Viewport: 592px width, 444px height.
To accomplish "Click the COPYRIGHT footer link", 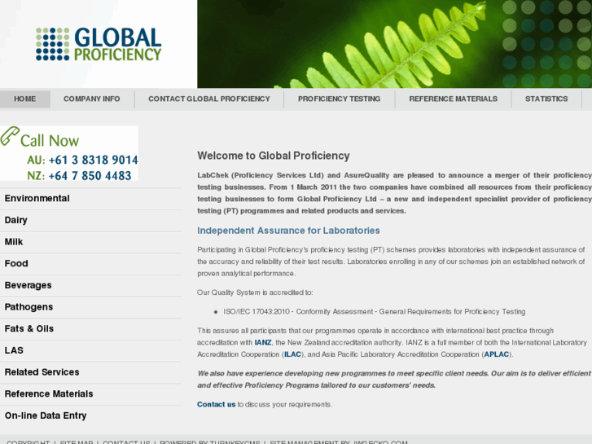I will point(28,442).
